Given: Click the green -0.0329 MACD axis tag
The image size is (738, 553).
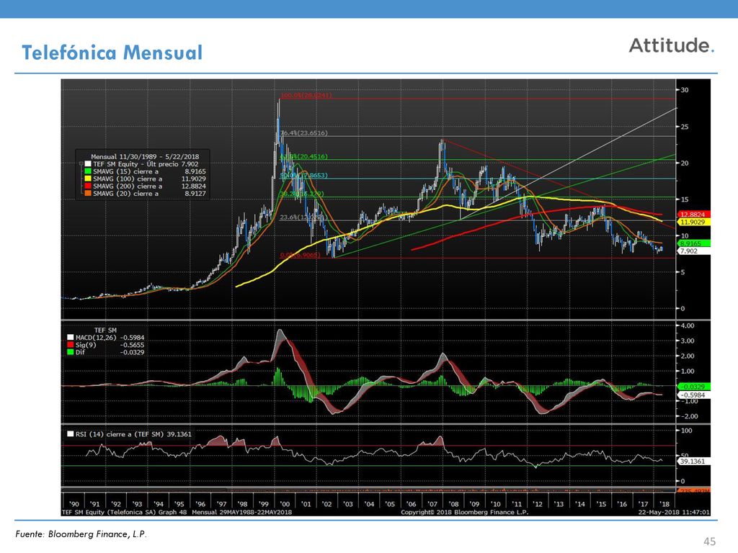Looking at the screenshot, I should pos(693,387).
